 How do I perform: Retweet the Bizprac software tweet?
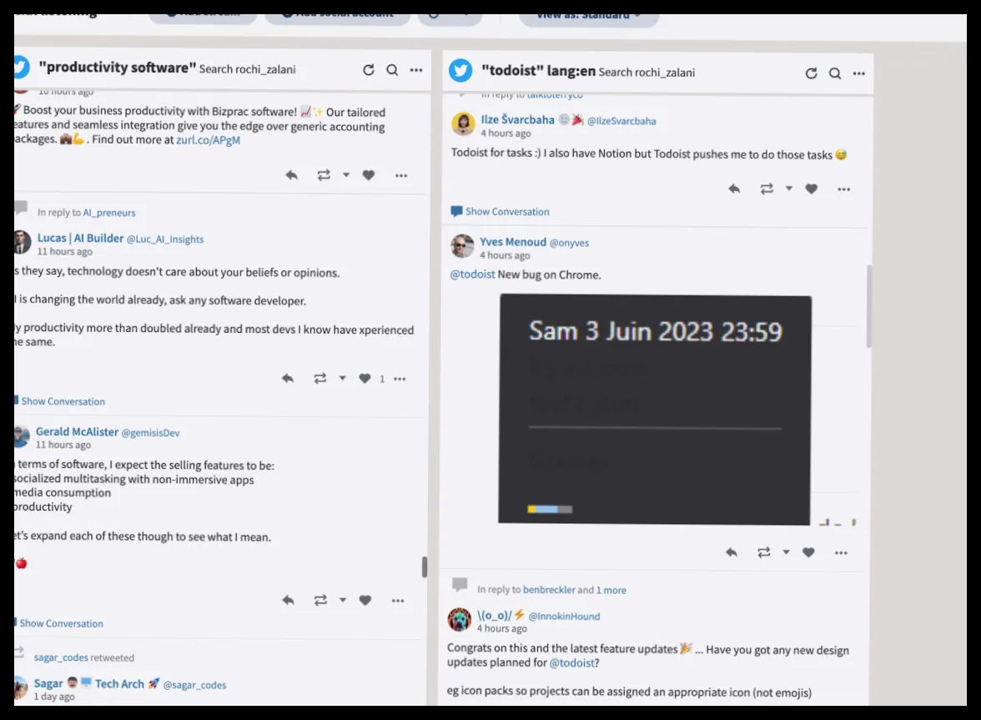pyautogui.click(x=324, y=175)
